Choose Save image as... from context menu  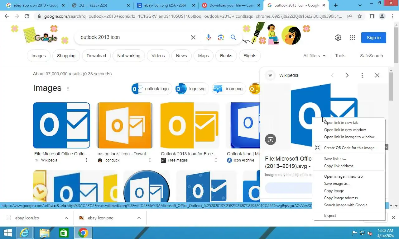pos(349,184)
